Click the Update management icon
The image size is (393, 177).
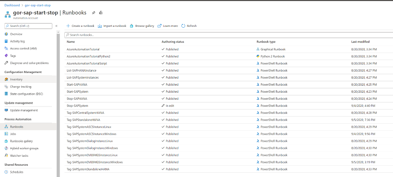(6, 110)
